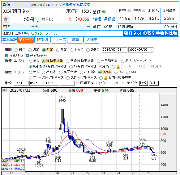
Task: Toggle the 日経平均 comparison checkbox
Action: [x=78, y=84]
